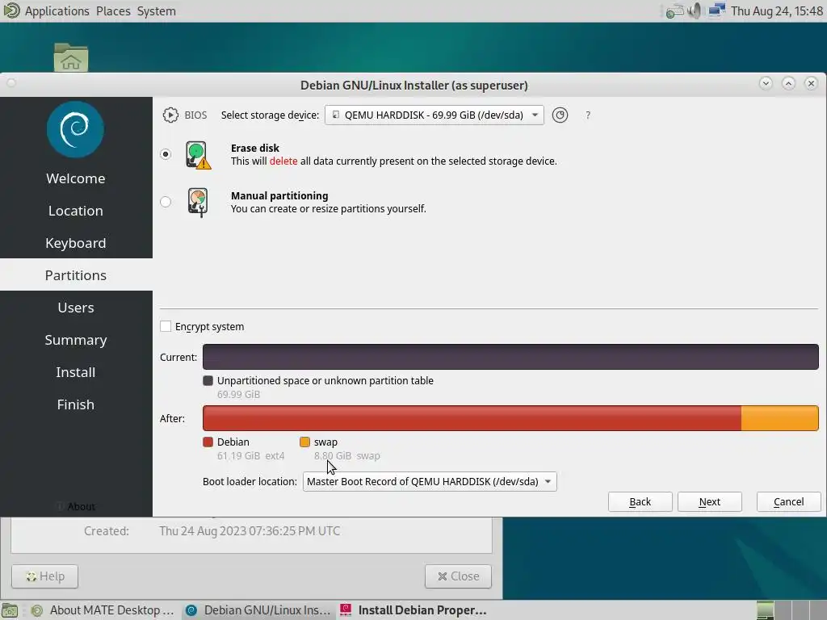Image resolution: width=827 pixels, height=620 pixels.
Task: Click the Manual partitioning drive icon
Action: click(199, 203)
